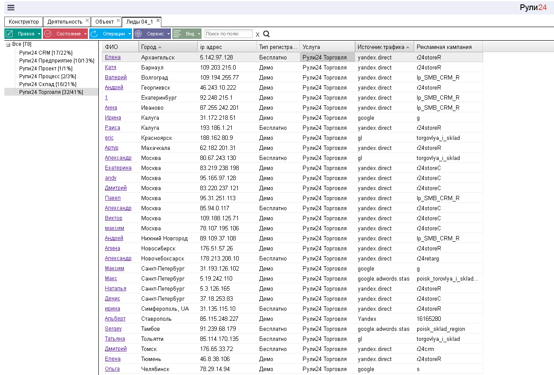This screenshot has height=375, width=554.
Task: Select Рули24 Процесс [2/3%] filter
Action: point(48,76)
